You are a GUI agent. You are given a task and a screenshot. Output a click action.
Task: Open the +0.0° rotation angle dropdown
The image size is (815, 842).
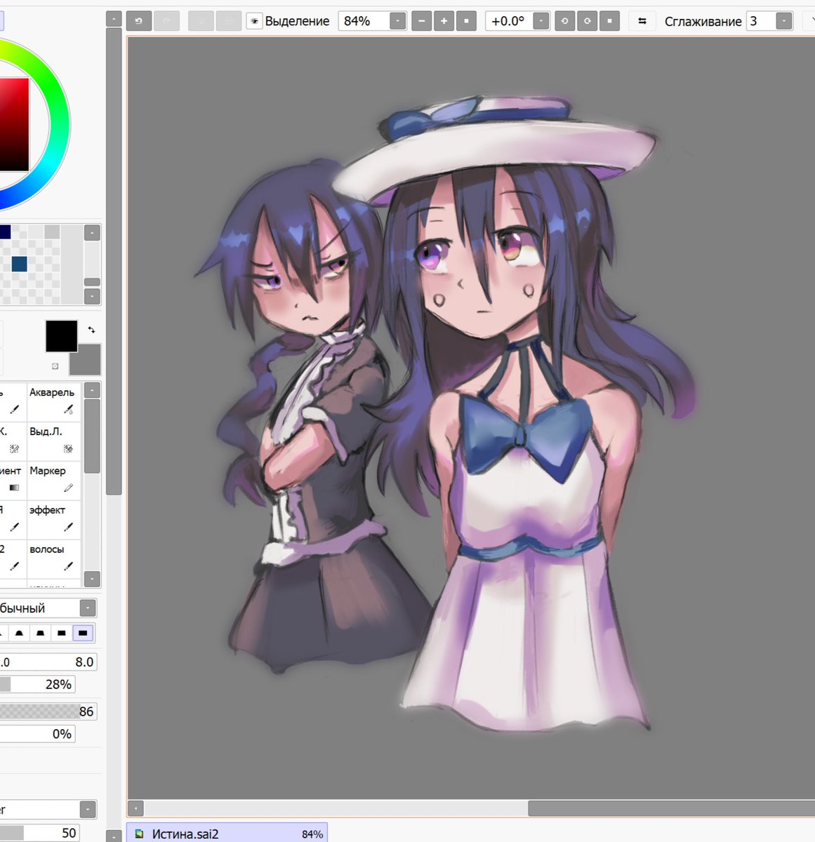coord(541,21)
